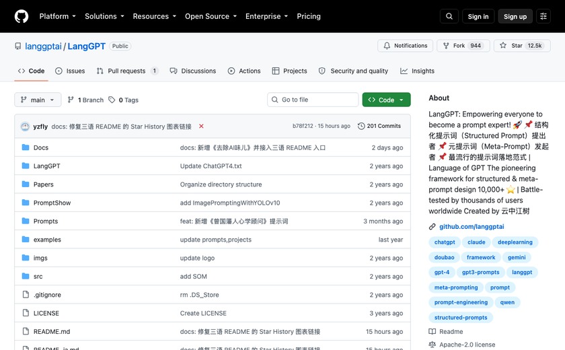The image size is (565, 350).
Task: Open the LangGPT repository name link
Action: tap(87, 46)
